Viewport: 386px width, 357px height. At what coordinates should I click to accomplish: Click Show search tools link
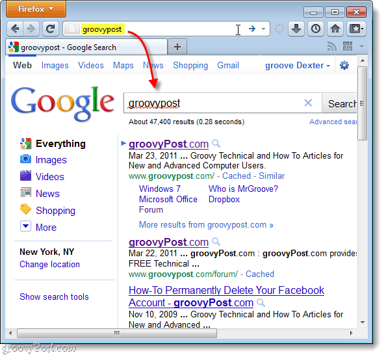click(54, 297)
